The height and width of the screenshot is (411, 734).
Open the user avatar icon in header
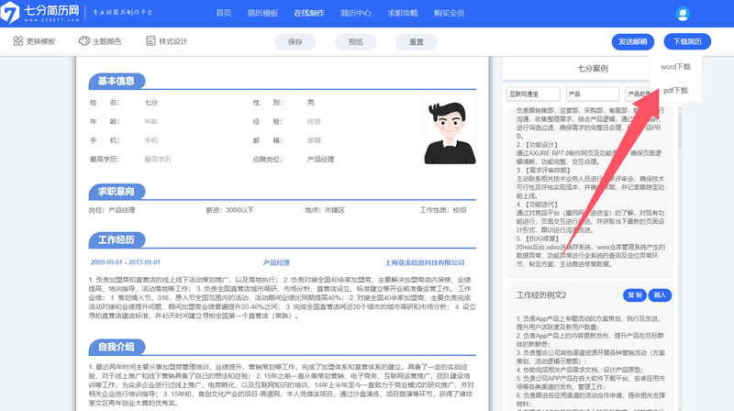click(683, 14)
